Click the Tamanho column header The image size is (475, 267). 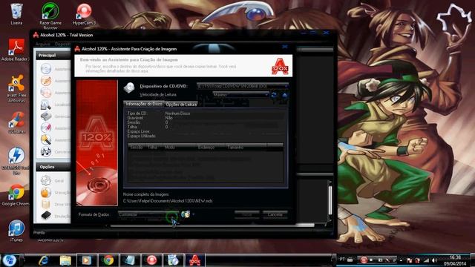[x=246, y=147]
